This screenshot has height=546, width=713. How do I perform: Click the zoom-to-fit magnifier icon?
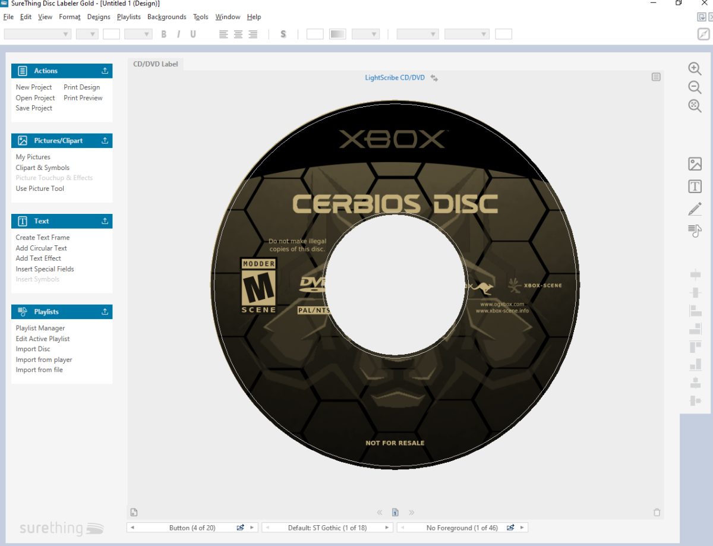(695, 106)
